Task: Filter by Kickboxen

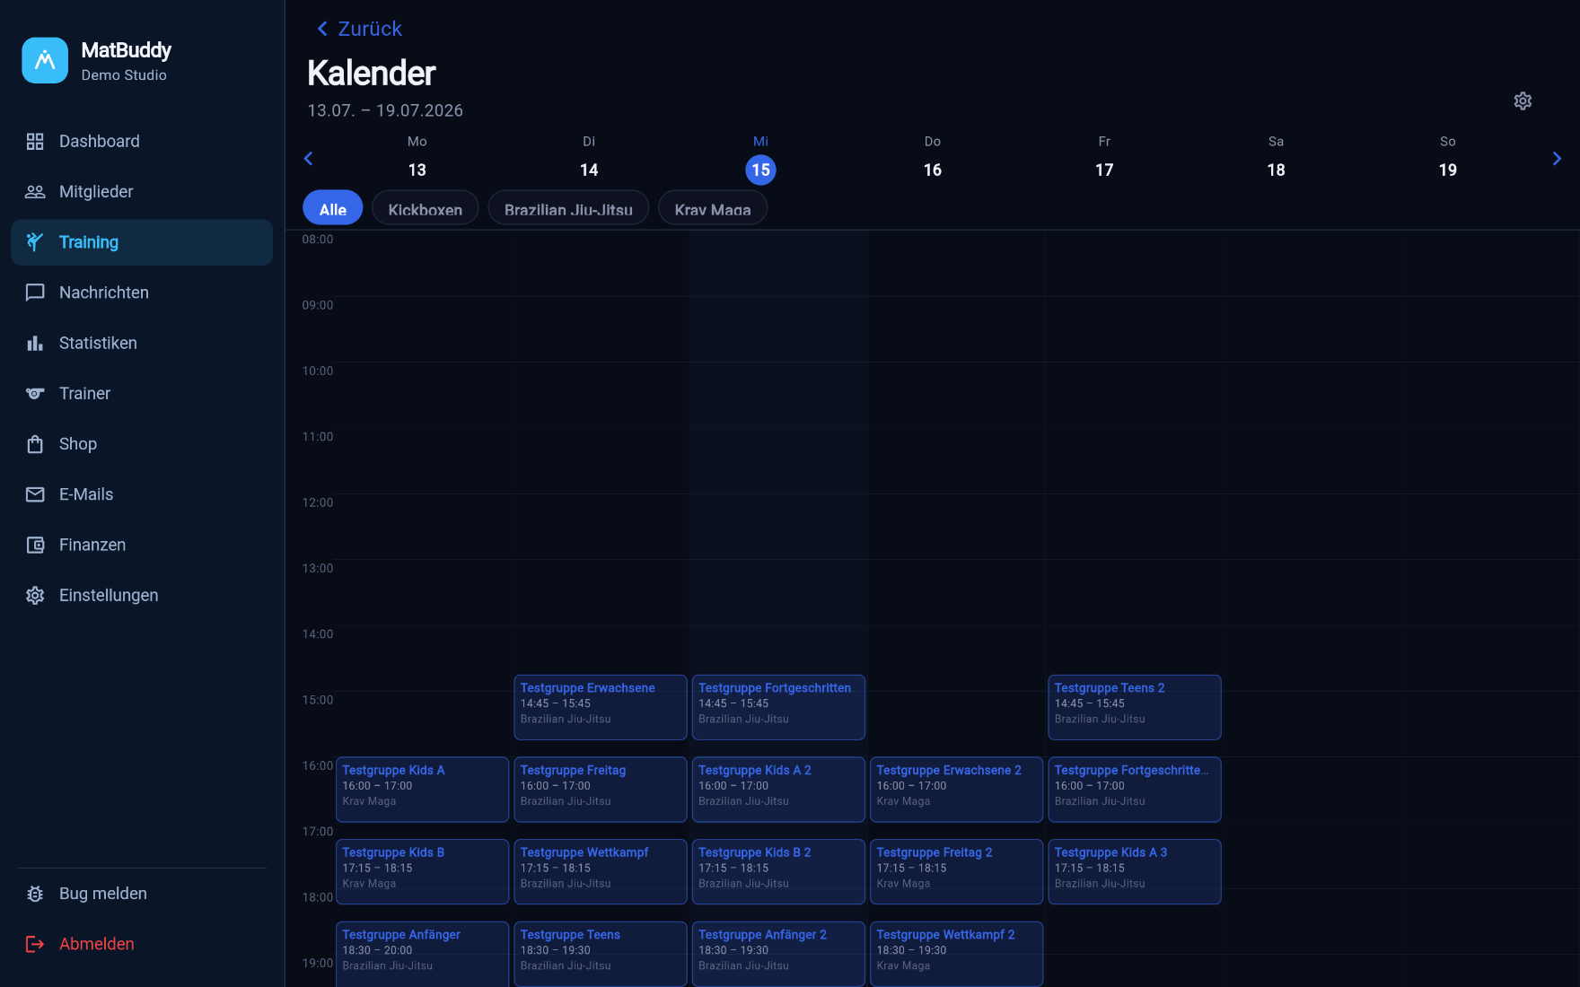Action: (426, 208)
